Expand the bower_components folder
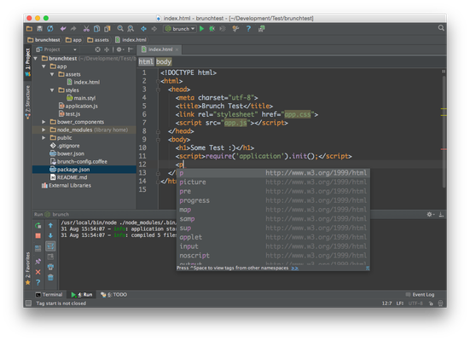Viewport: 470px width, 341px height. pos(44,122)
